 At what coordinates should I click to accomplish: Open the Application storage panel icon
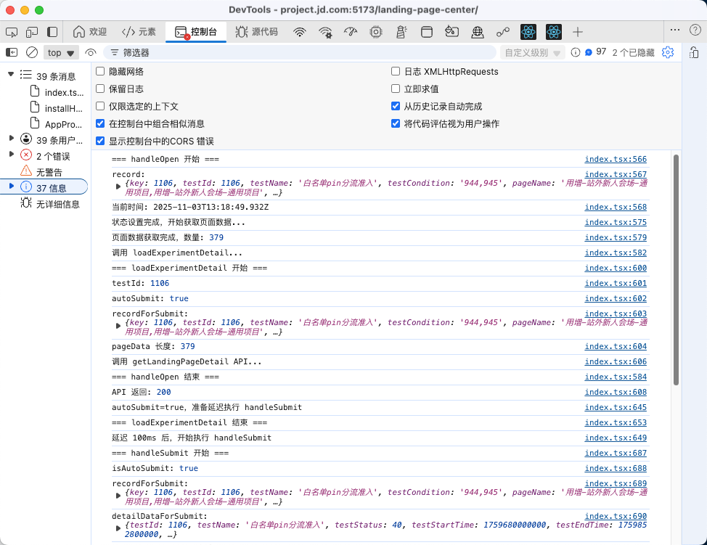click(427, 32)
